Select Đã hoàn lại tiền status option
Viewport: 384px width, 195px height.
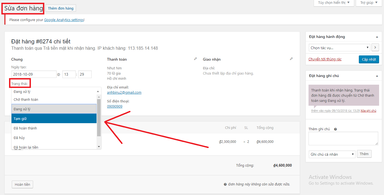(x=54, y=147)
